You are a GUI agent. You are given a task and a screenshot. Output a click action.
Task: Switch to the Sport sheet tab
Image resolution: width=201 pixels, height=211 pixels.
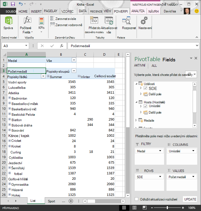click(x=51, y=201)
